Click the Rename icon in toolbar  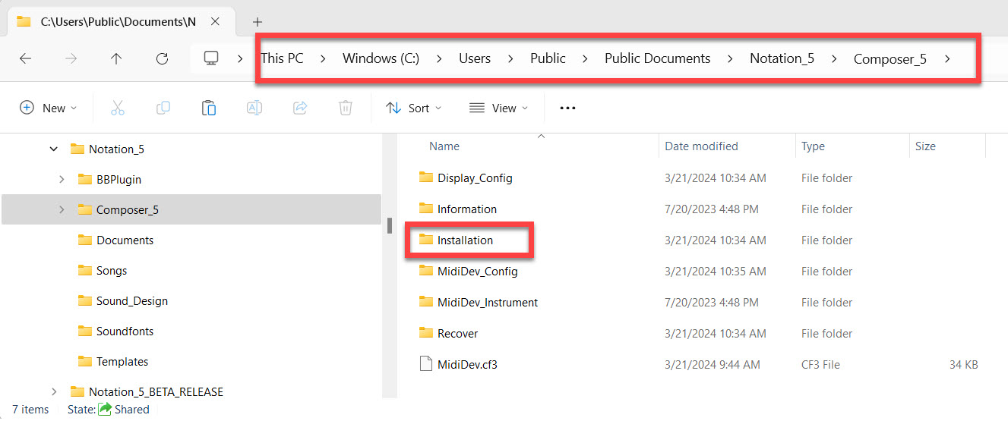[254, 108]
